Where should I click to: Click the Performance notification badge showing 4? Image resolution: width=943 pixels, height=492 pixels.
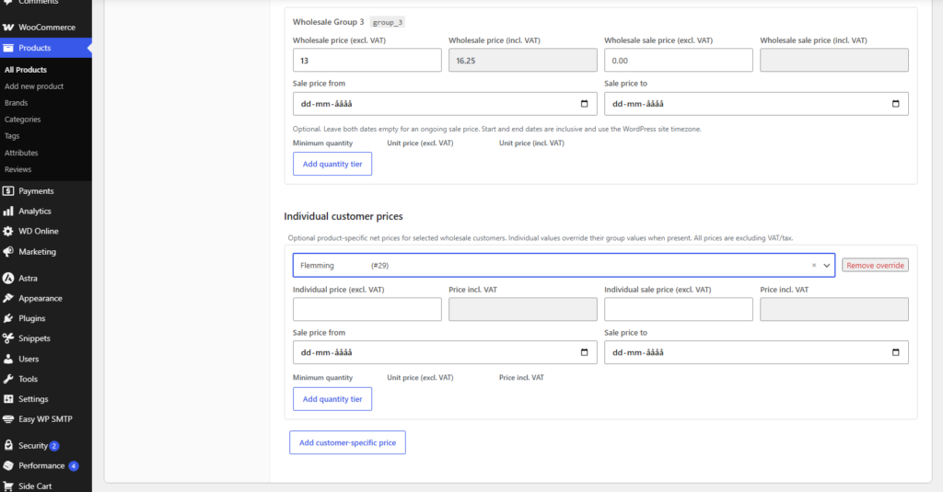(x=74, y=466)
